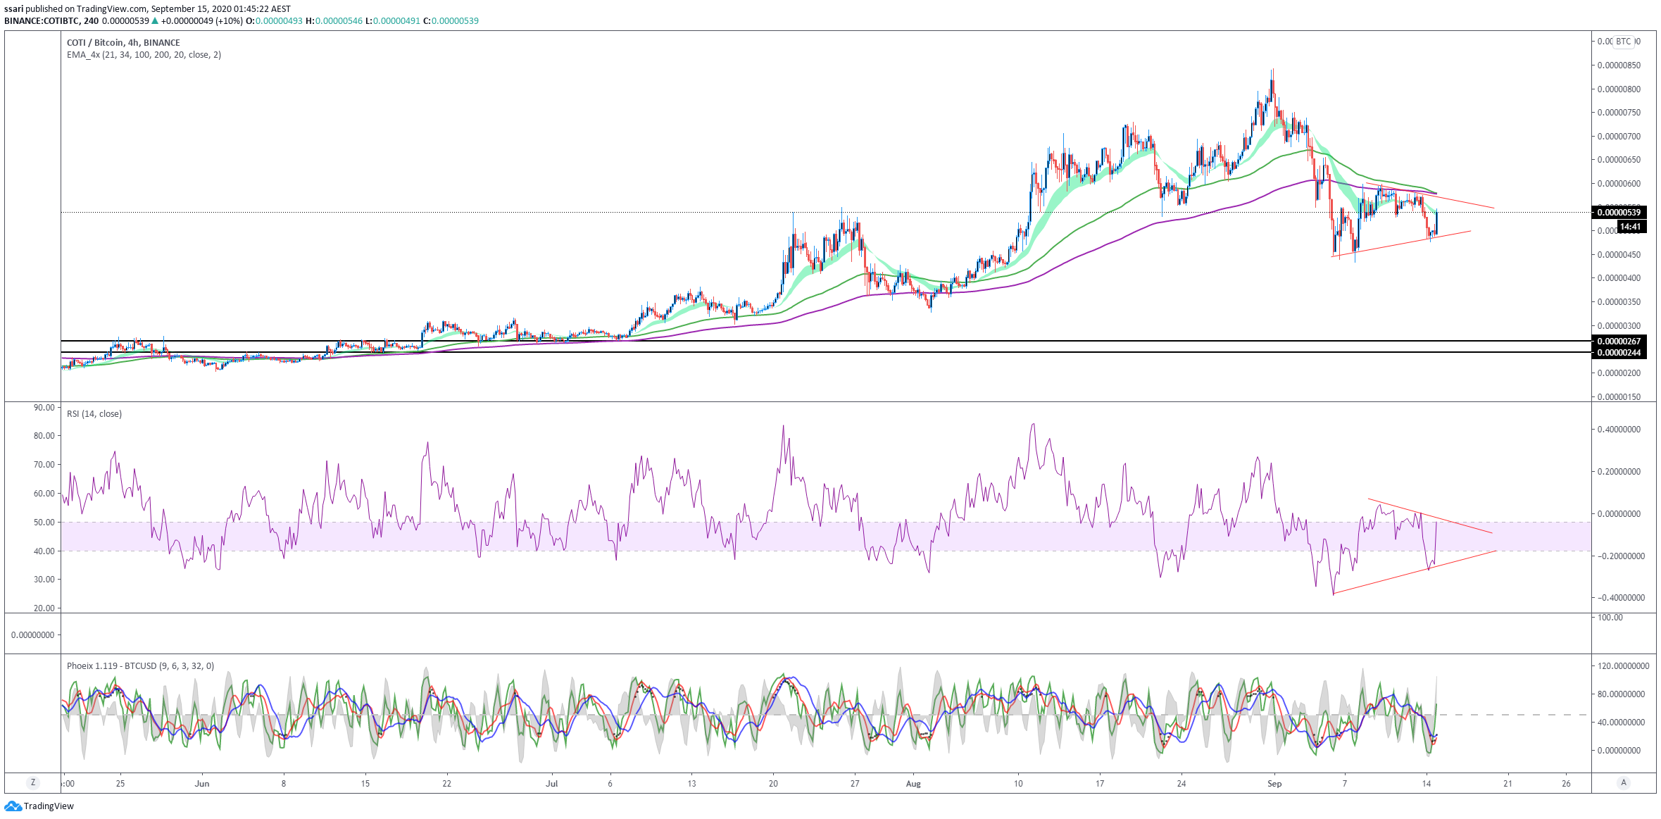Click the 0.20000000 RSI right scale label
Viewport: 1661px width, 819px height.
point(1619,471)
